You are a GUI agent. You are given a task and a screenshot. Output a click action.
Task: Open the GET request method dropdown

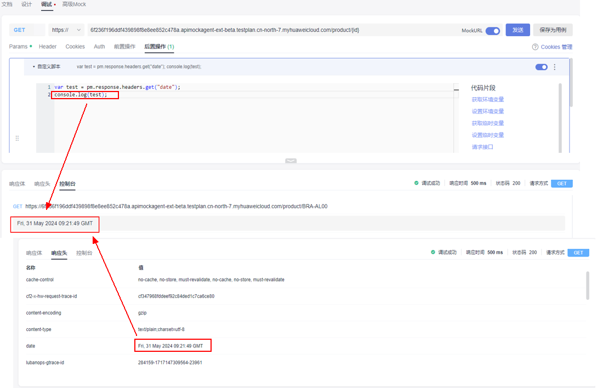26,30
